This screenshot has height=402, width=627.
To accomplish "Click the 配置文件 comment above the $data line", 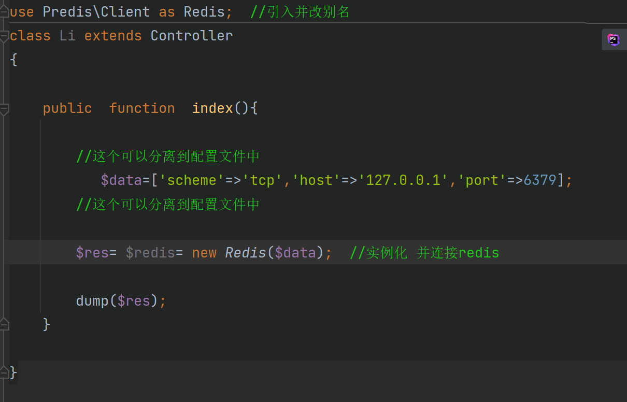I will (x=168, y=156).
